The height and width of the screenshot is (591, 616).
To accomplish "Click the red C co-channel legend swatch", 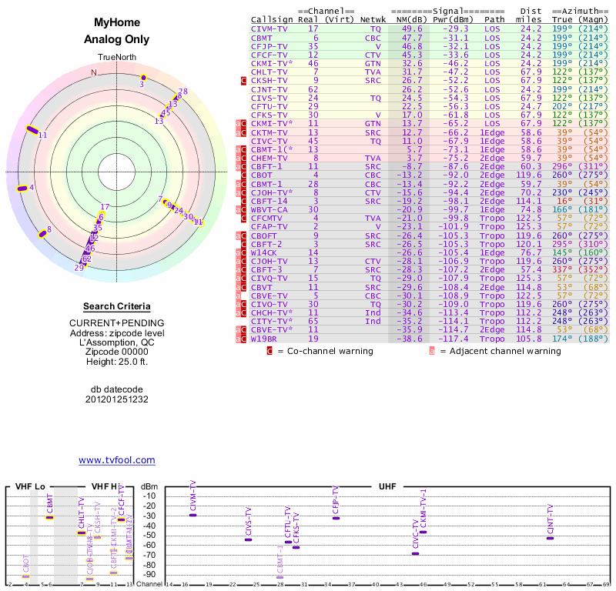I will pos(269,352).
